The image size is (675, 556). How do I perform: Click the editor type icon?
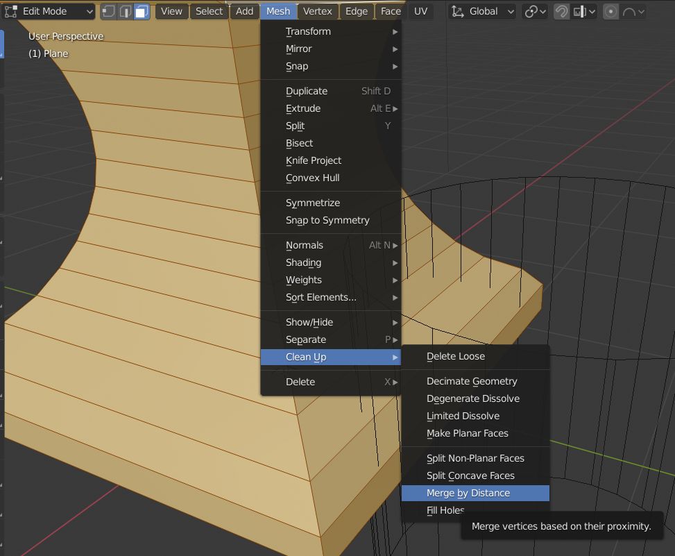click(x=11, y=11)
